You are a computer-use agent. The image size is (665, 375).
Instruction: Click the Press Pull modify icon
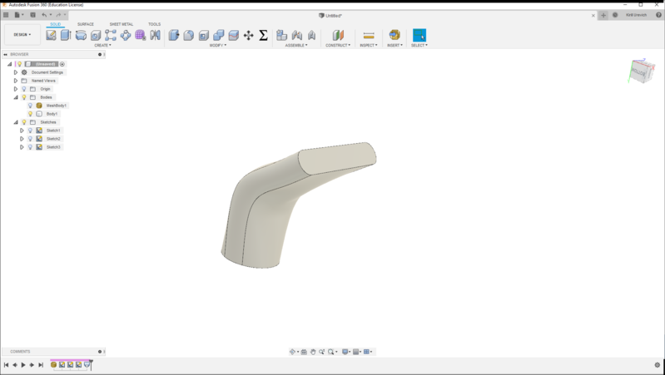pyautogui.click(x=174, y=35)
